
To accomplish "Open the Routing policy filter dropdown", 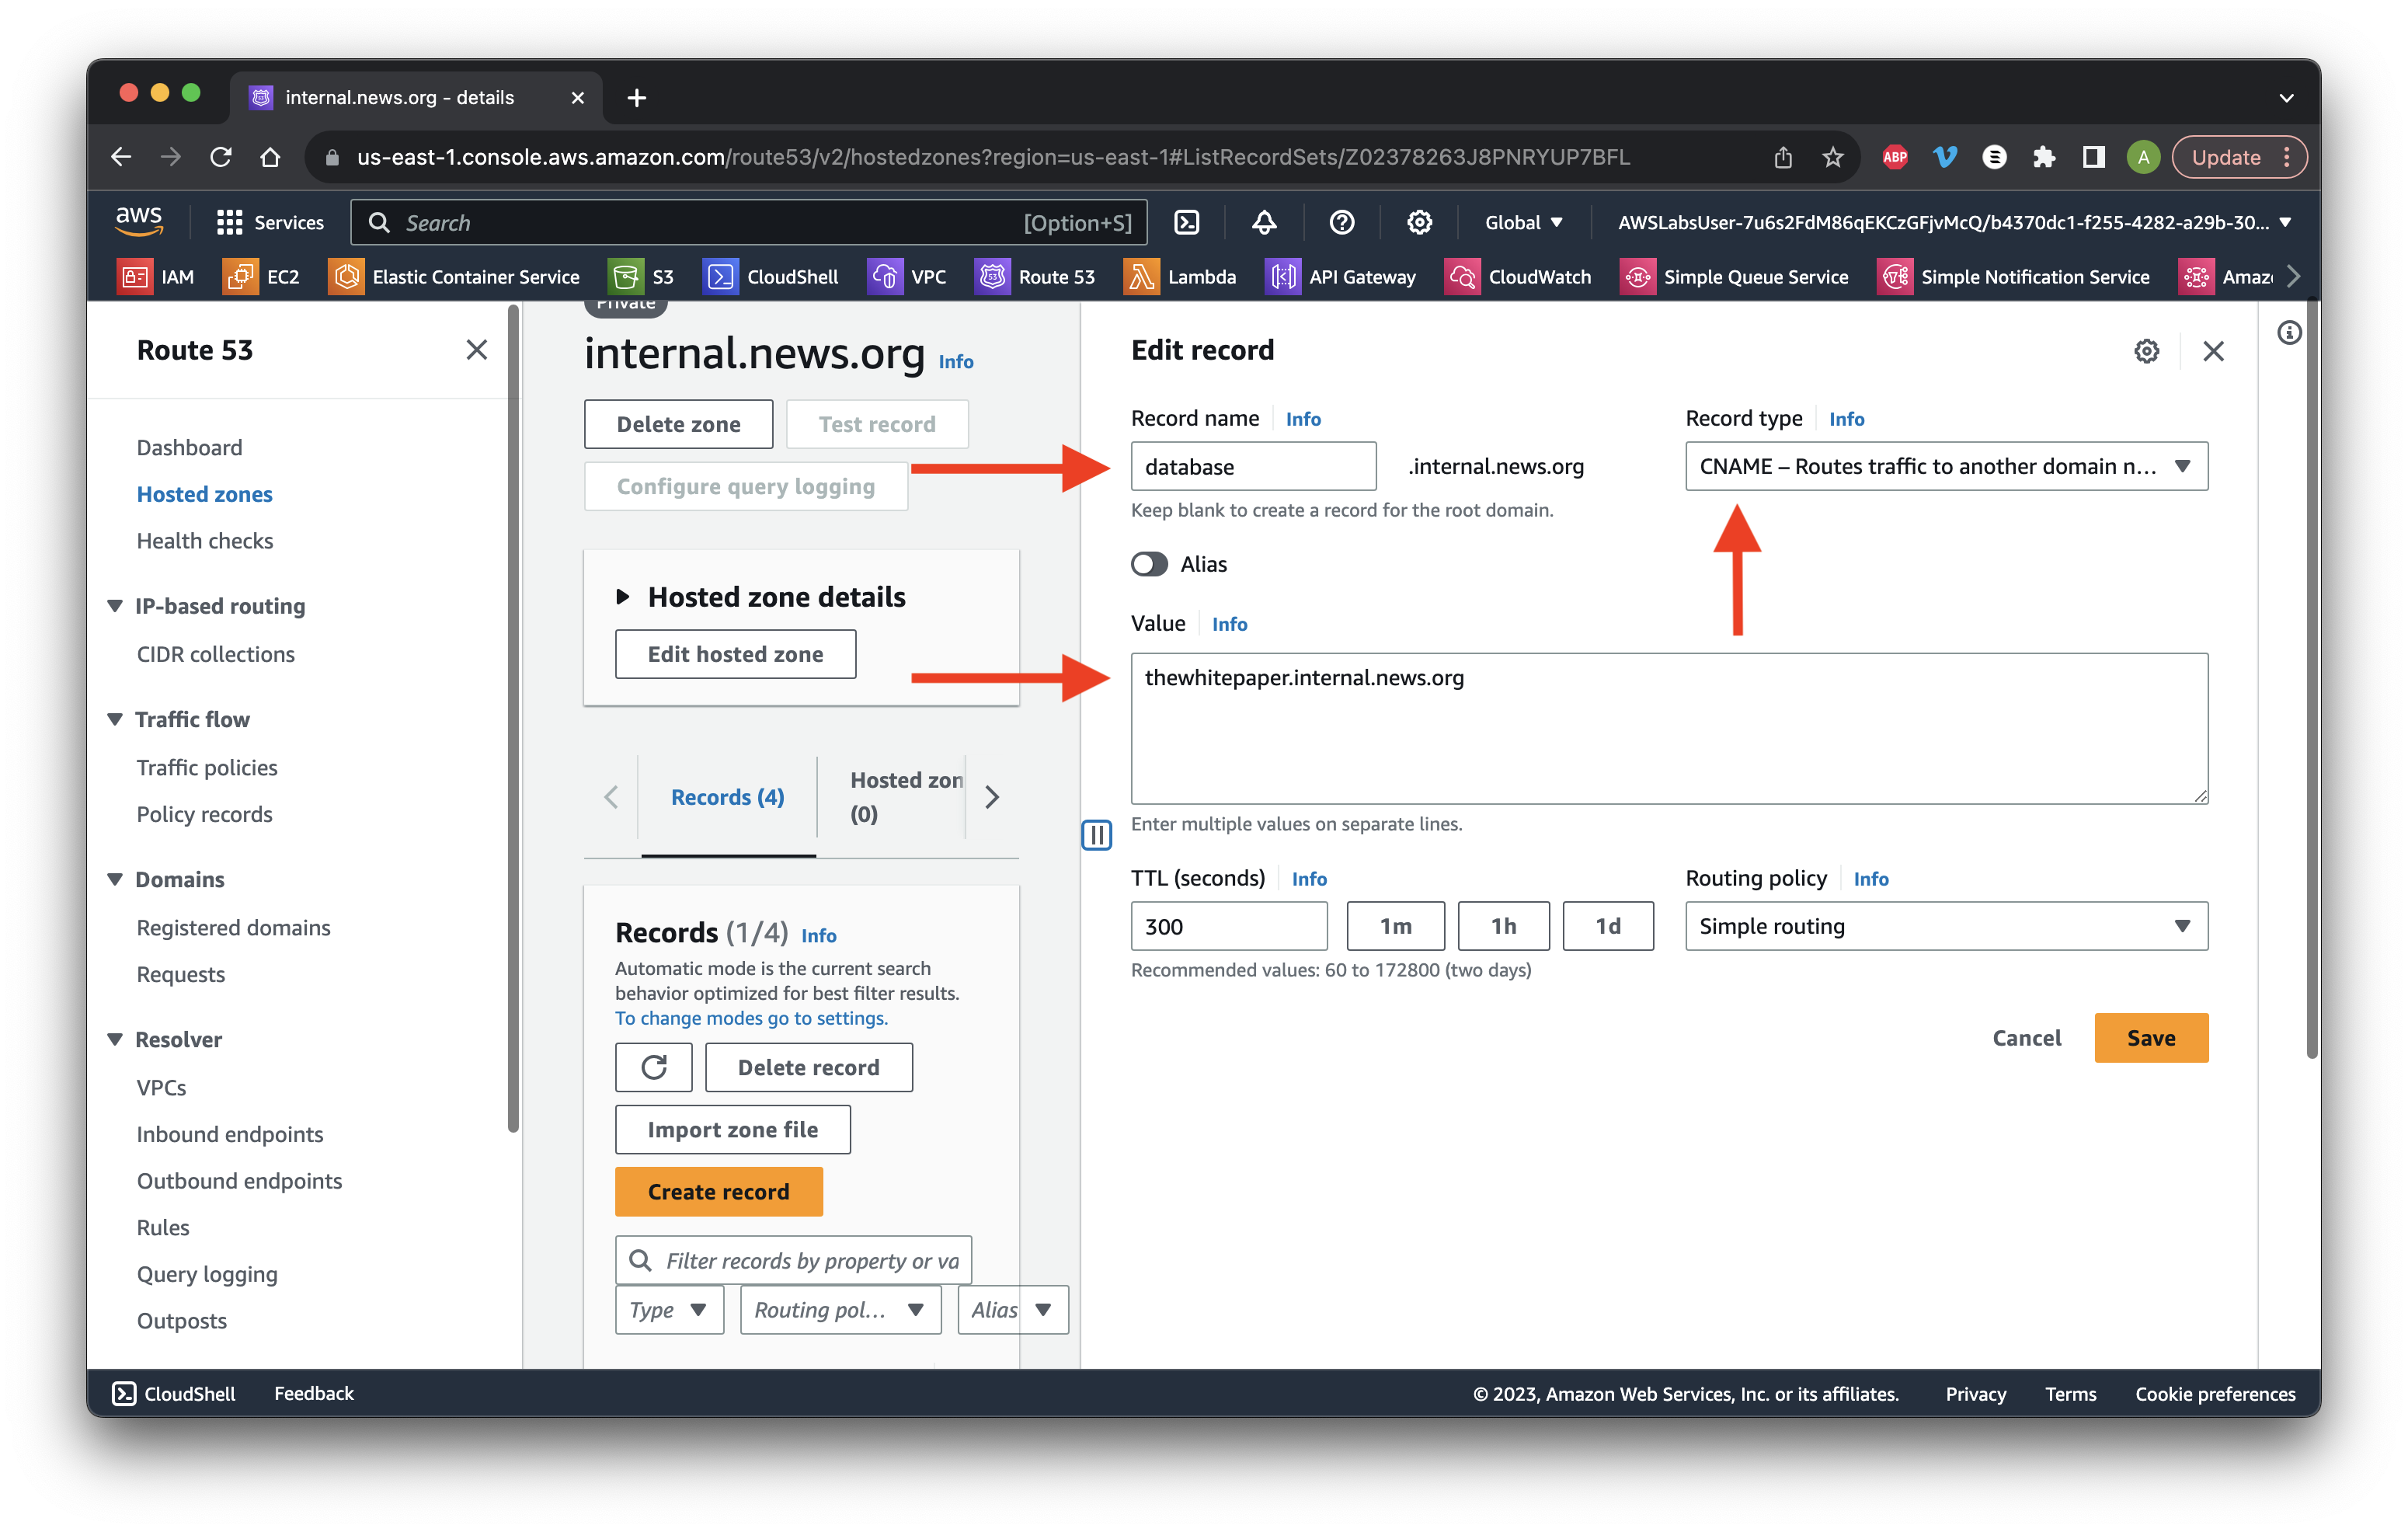I will click(x=840, y=1310).
